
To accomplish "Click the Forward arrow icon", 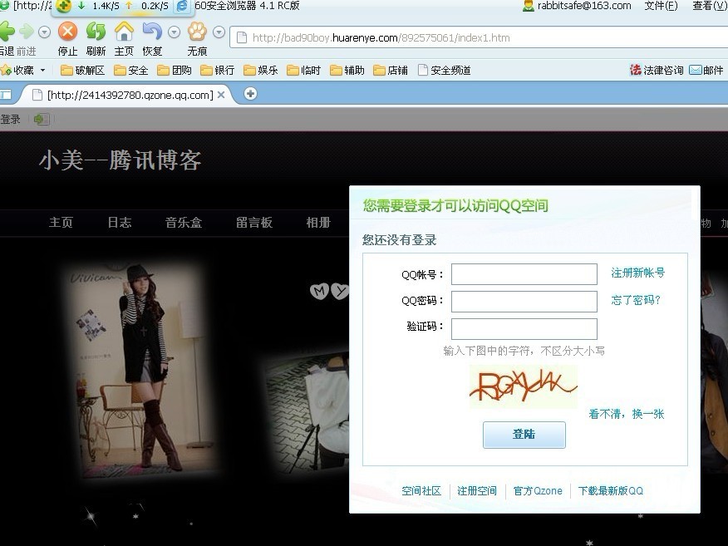I will coord(27,31).
